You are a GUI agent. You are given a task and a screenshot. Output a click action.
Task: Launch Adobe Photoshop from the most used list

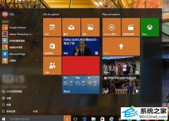click(18, 34)
